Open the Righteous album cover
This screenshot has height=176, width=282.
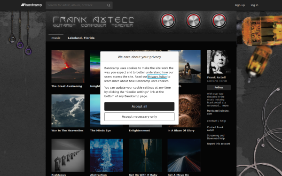pos(68,155)
